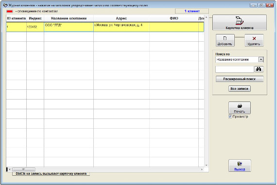Select the г.Москва address cell

[121, 27]
